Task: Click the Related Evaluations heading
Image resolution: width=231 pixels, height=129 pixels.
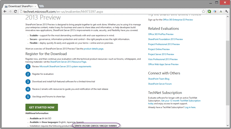Action: tap(164, 29)
